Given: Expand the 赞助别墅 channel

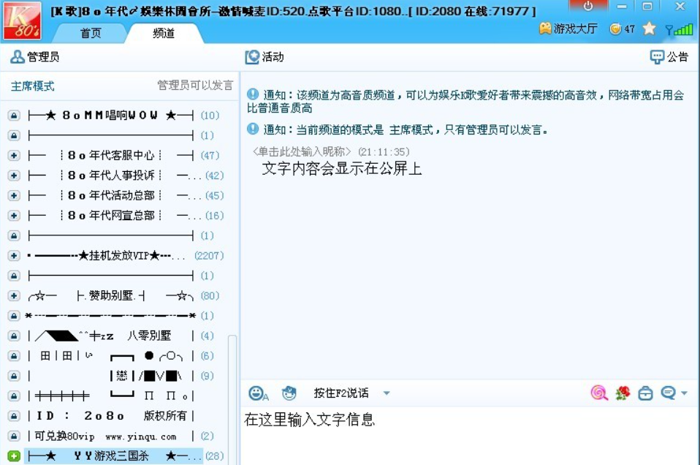Looking at the screenshot, I should click(14, 295).
